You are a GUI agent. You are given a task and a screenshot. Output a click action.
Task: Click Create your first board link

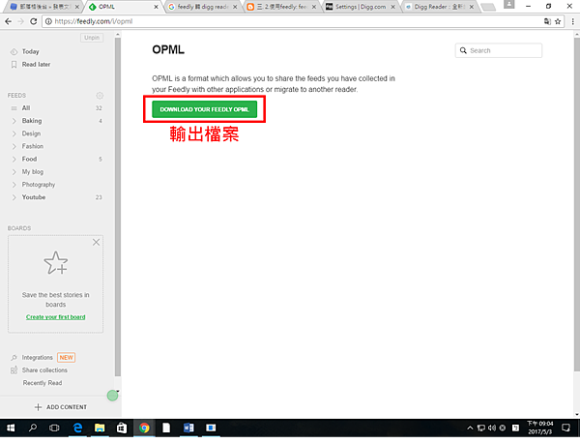click(56, 317)
